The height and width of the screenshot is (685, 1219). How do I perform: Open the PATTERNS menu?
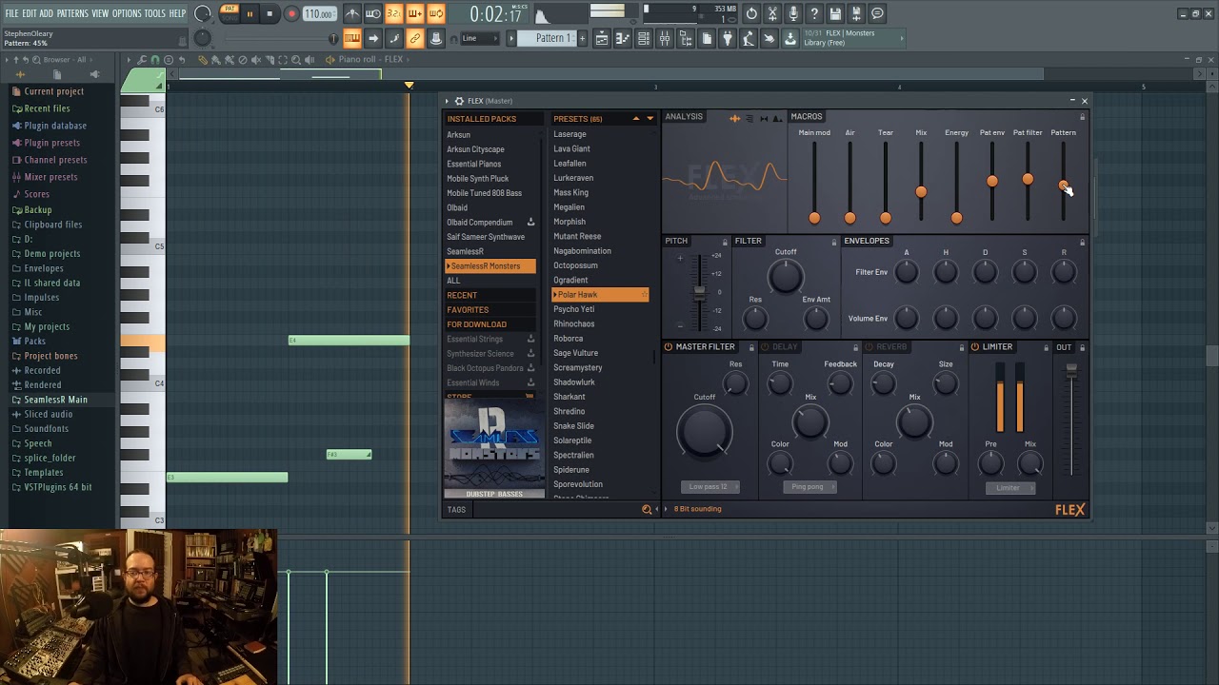72,13
